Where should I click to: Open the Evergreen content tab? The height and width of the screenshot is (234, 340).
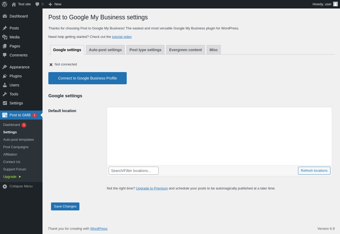coord(185,50)
